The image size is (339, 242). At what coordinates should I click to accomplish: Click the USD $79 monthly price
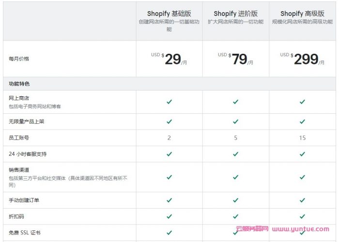point(235,59)
